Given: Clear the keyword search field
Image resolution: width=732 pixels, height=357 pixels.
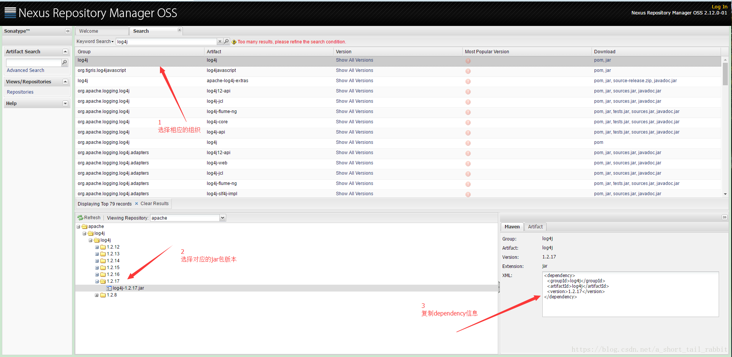Looking at the screenshot, I should pos(220,41).
